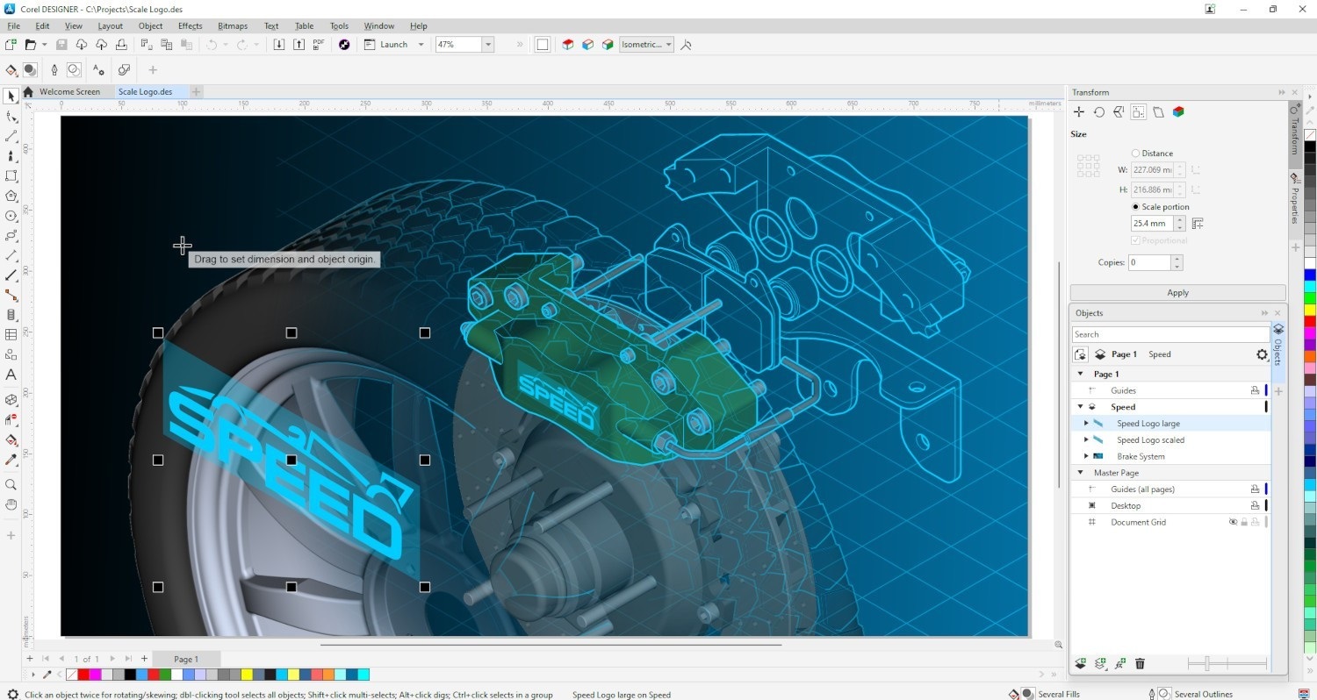
Task: Open the zoom level 47% dropdown
Action: click(488, 45)
